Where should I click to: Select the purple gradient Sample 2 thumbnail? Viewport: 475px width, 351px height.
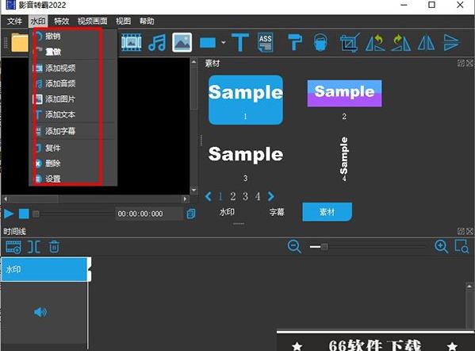344,94
